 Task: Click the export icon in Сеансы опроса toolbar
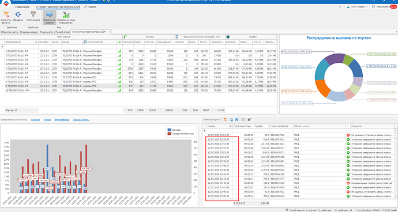click(249, 119)
